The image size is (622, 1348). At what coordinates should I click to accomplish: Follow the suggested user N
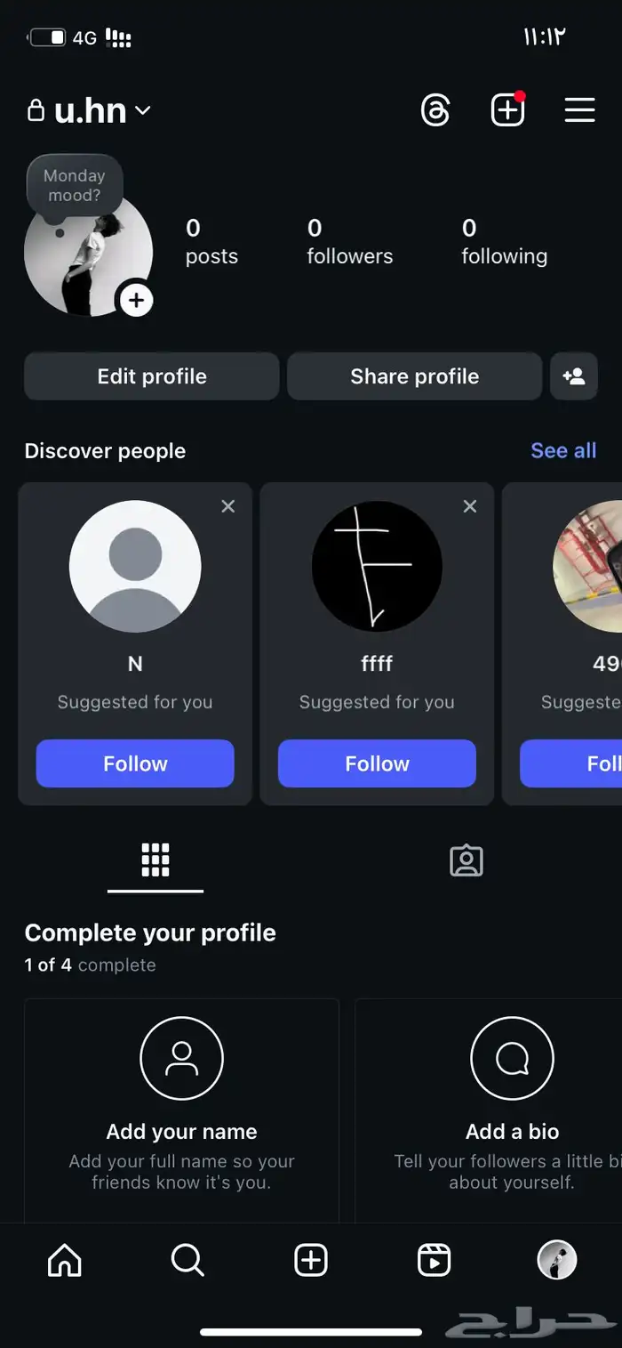(x=135, y=763)
